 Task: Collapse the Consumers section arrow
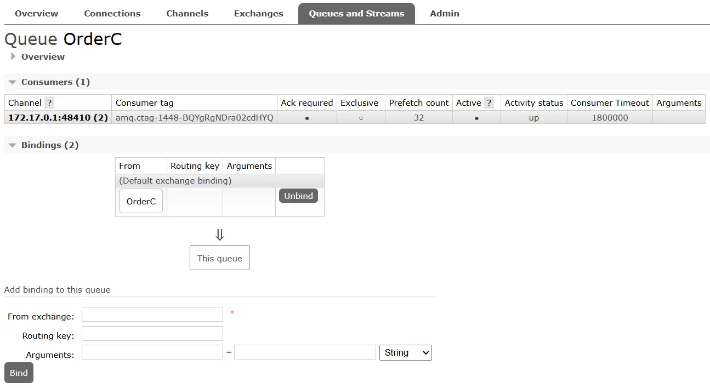click(x=12, y=82)
